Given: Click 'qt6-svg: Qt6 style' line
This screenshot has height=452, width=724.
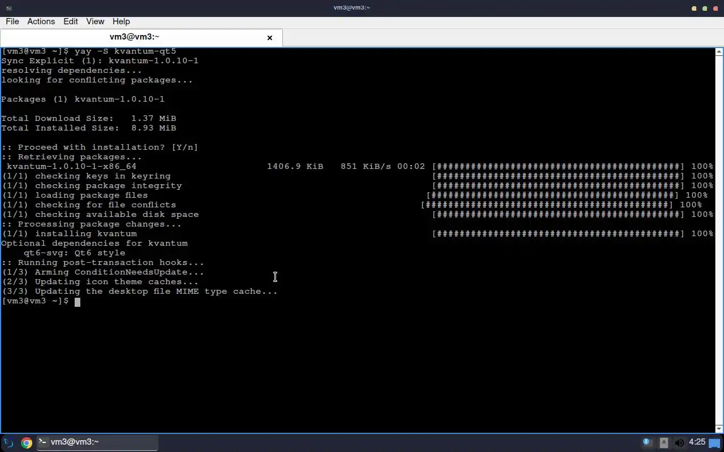Looking at the screenshot, I should (75, 253).
